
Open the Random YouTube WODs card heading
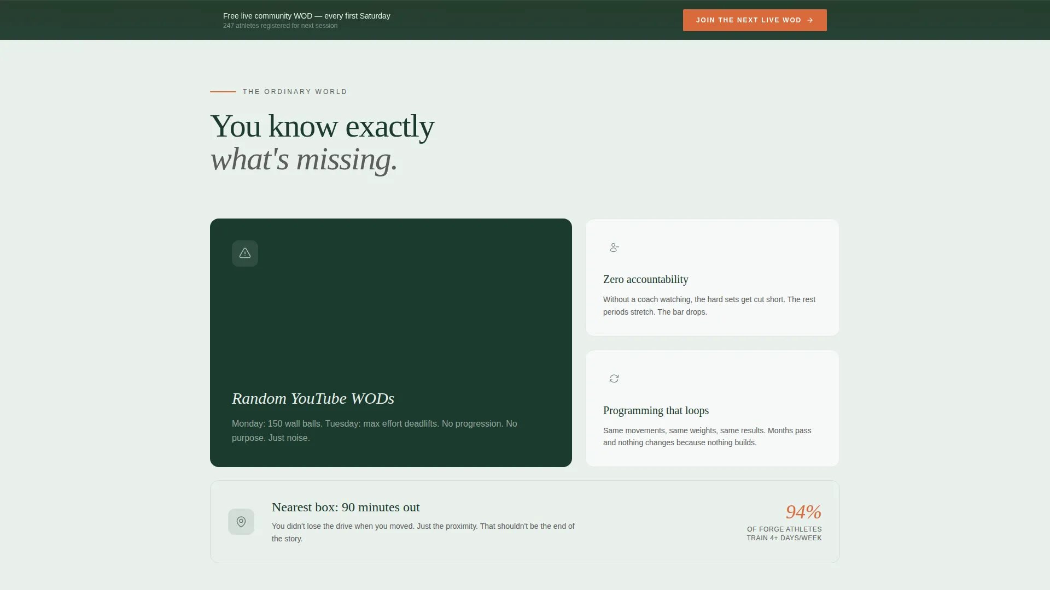313,398
